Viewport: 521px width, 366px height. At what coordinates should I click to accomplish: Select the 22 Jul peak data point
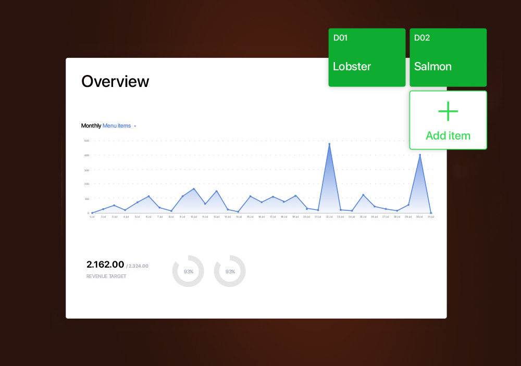[329, 144]
